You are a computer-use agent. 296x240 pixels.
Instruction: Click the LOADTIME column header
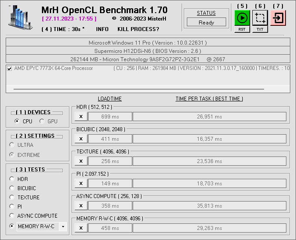tap(110, 99)
